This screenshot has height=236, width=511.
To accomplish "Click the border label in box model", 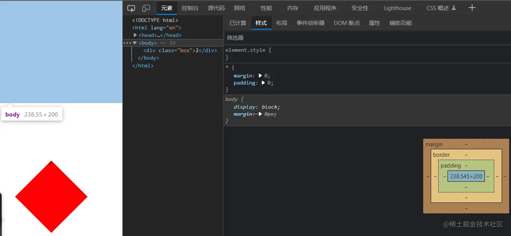I will (441, 155).
